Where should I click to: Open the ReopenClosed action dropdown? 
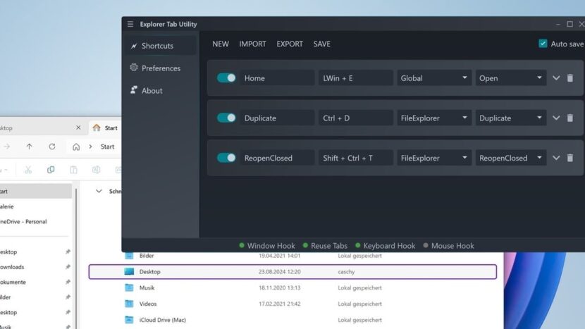coord(510,159)
